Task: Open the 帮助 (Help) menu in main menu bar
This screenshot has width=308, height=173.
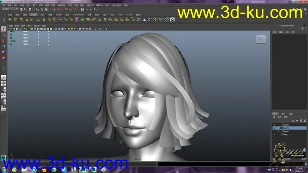Action: point(126,5)
